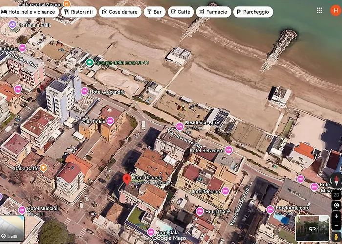
Task: Zoom in with the plus button
Action: coord(336,216)
